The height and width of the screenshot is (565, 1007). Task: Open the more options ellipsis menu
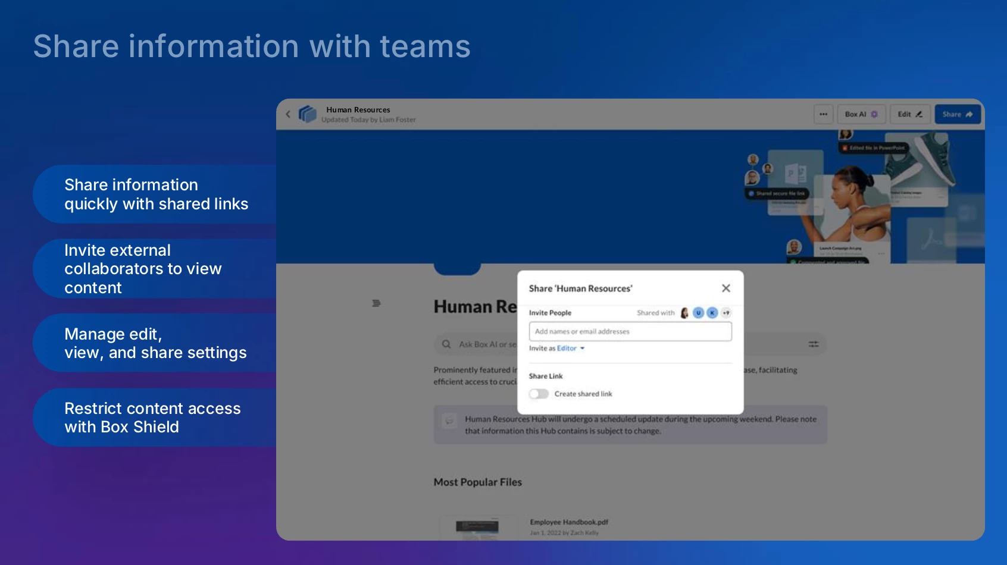pyautogui.click(x=823, y=114)
